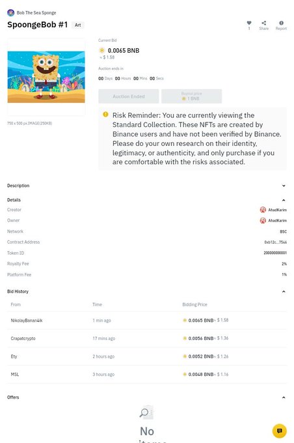Collapse the Bid History section
This screenshot has width=294, height=443.
(284, 291)
